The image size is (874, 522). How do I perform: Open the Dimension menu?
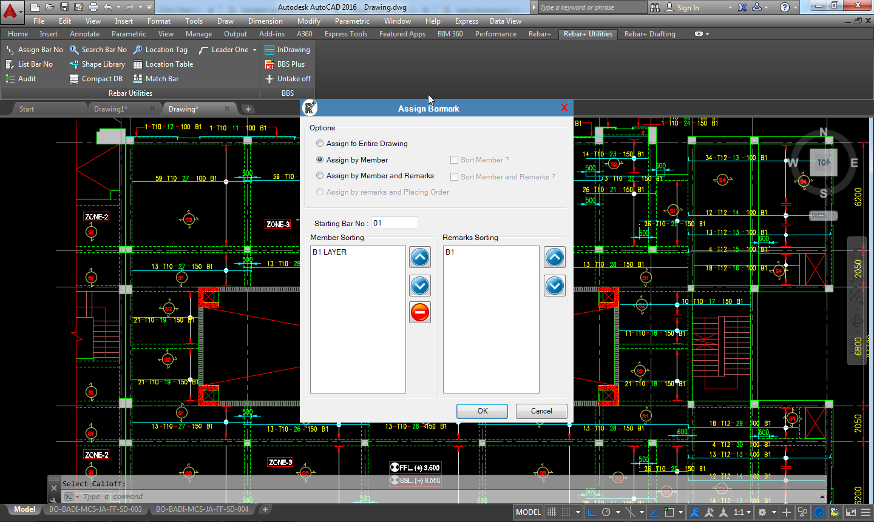tap(265, 21)
